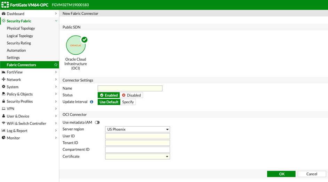Click the WiFi & Switch Controller icon

click(3, 123)
